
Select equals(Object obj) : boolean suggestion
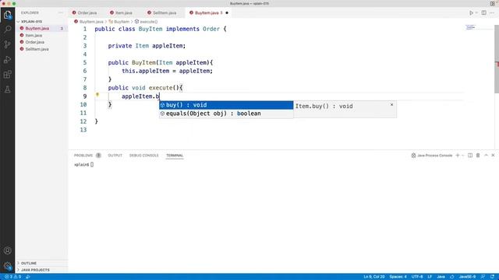click(226, 114)
